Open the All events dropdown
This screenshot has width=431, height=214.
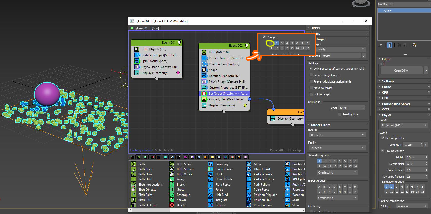pos(337,135)
